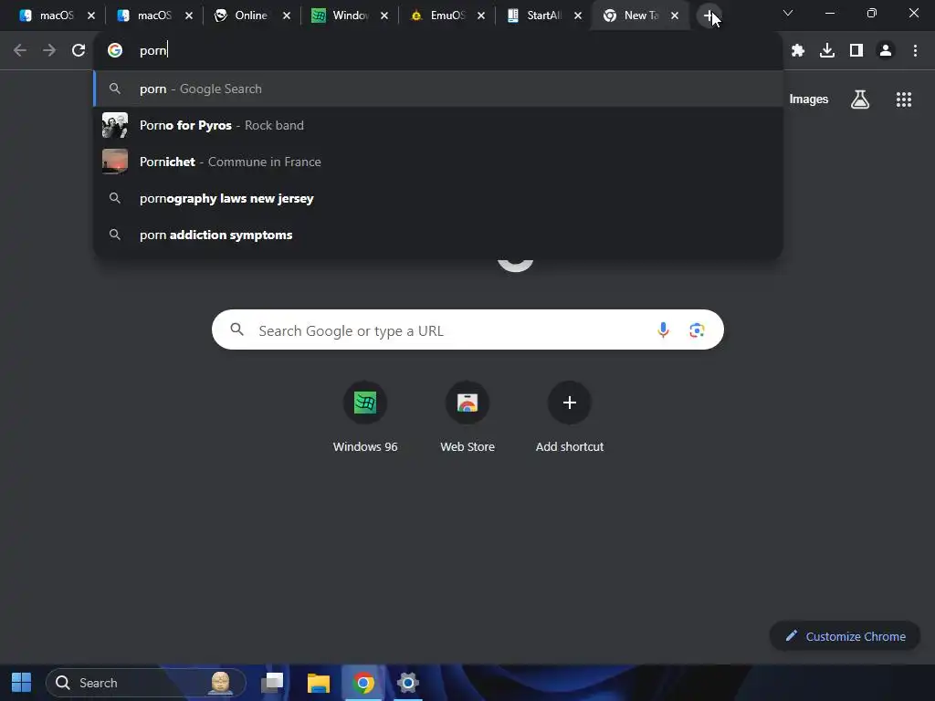The image size is (935, 701).
Task: Open the Google apps grid
Action: [x=904, y=99]
